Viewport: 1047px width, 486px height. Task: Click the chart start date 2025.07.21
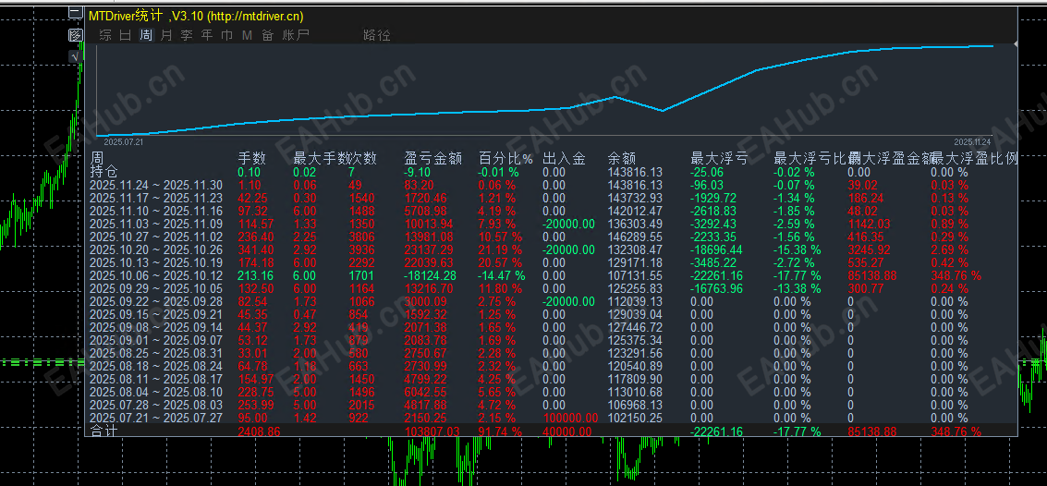pyautogui.click(x=124, y=141)
